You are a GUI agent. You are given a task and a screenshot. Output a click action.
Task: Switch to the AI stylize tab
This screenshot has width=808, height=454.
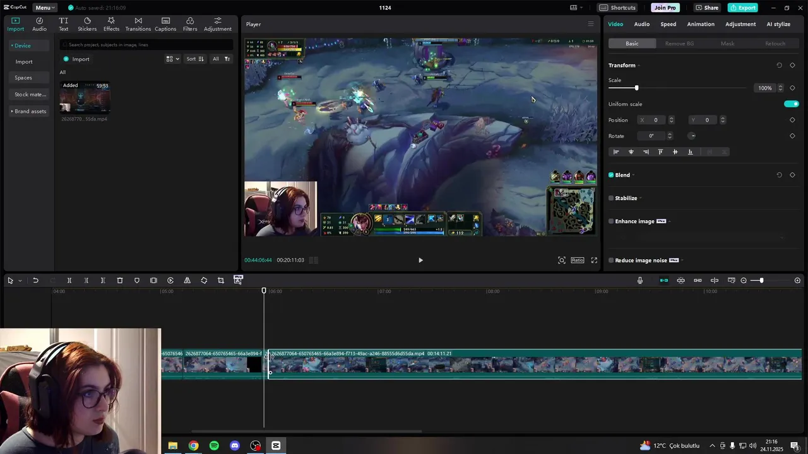tap(778, 24)
